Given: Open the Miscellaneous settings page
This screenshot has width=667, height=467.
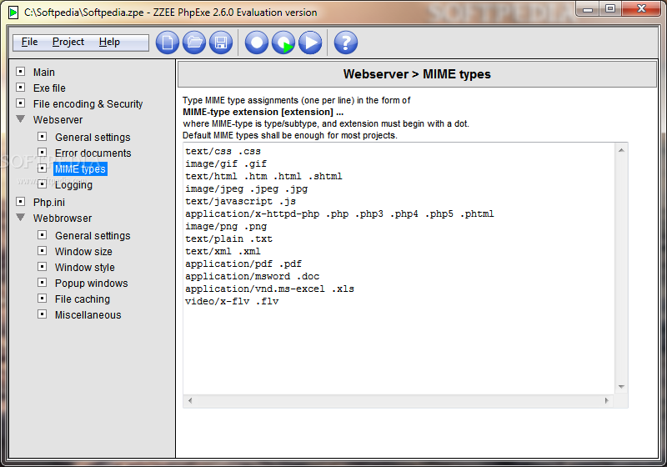Looking at the screenshot, I should tap(88, 314).
